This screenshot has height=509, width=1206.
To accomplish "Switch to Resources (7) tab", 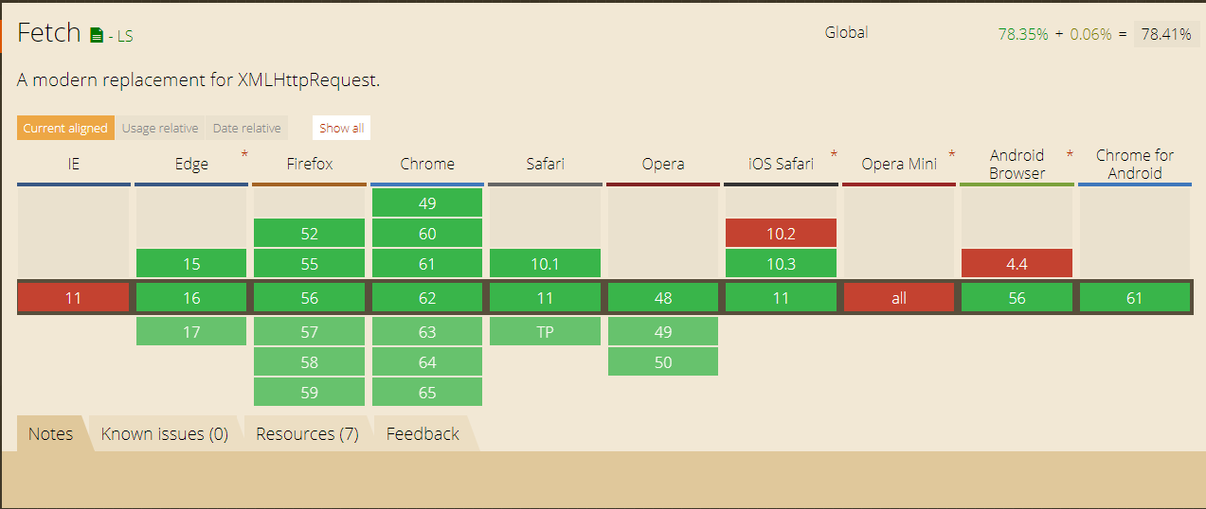I will click(x=307, y=434).
